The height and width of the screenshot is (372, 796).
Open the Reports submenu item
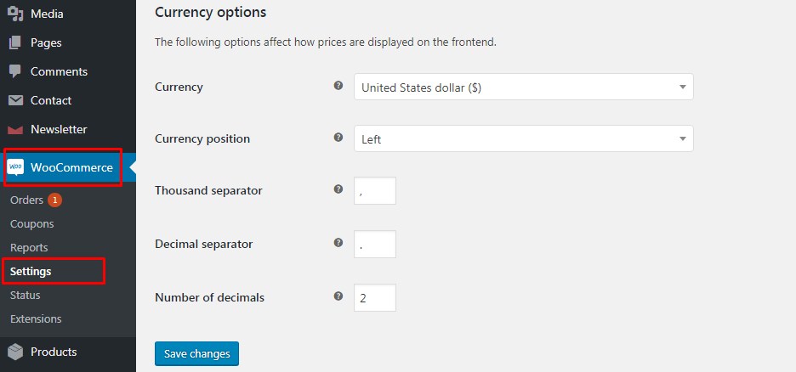tap(29, 248)
